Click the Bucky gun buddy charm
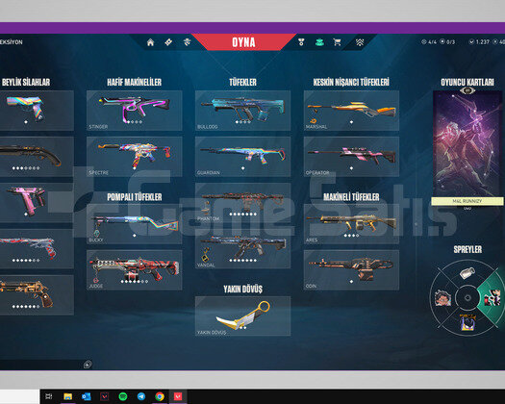Image resolution: width=505 pixels, height=404 pixels. [96, 233]
